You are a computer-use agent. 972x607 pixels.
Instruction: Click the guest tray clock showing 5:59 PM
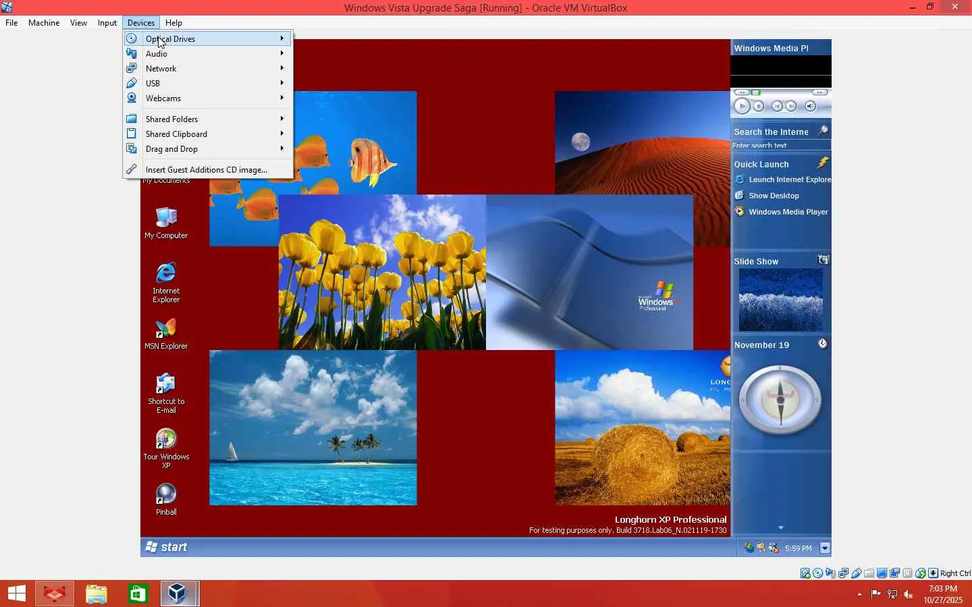798,548
